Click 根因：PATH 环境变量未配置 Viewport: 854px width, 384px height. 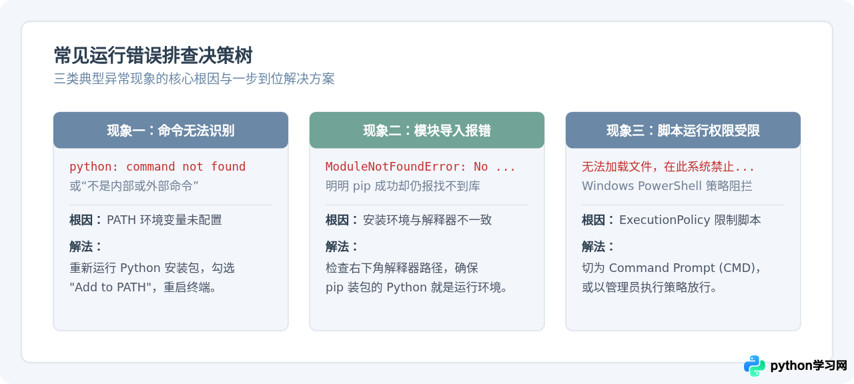pos(145,220)
